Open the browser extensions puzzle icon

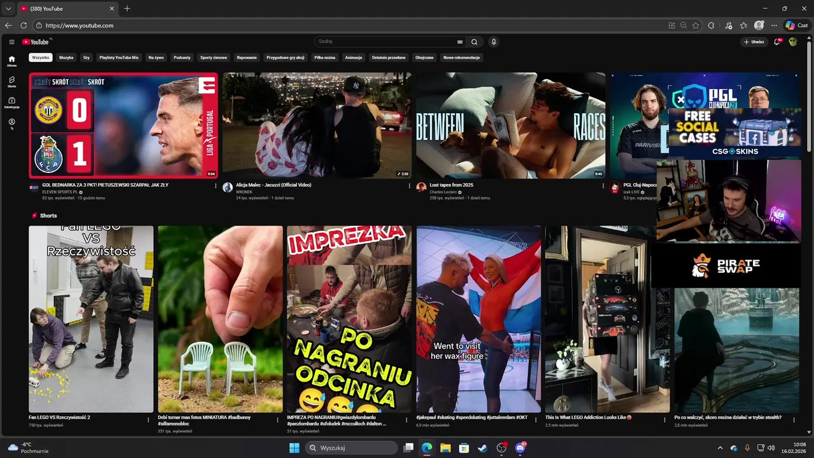tap(711, 25)
